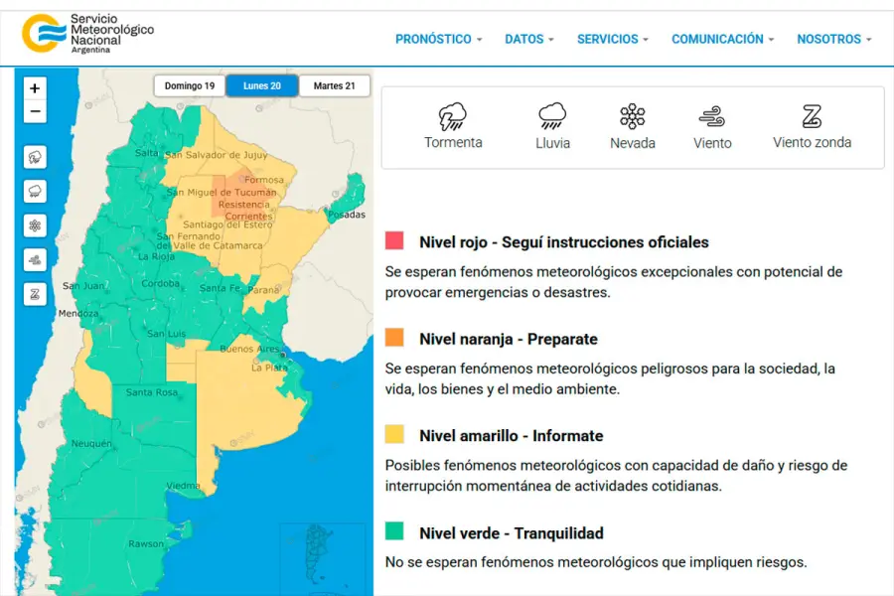Click Buenos Aires on the map
The height and width of the screenshot is (596, 894).
[250, 349]
